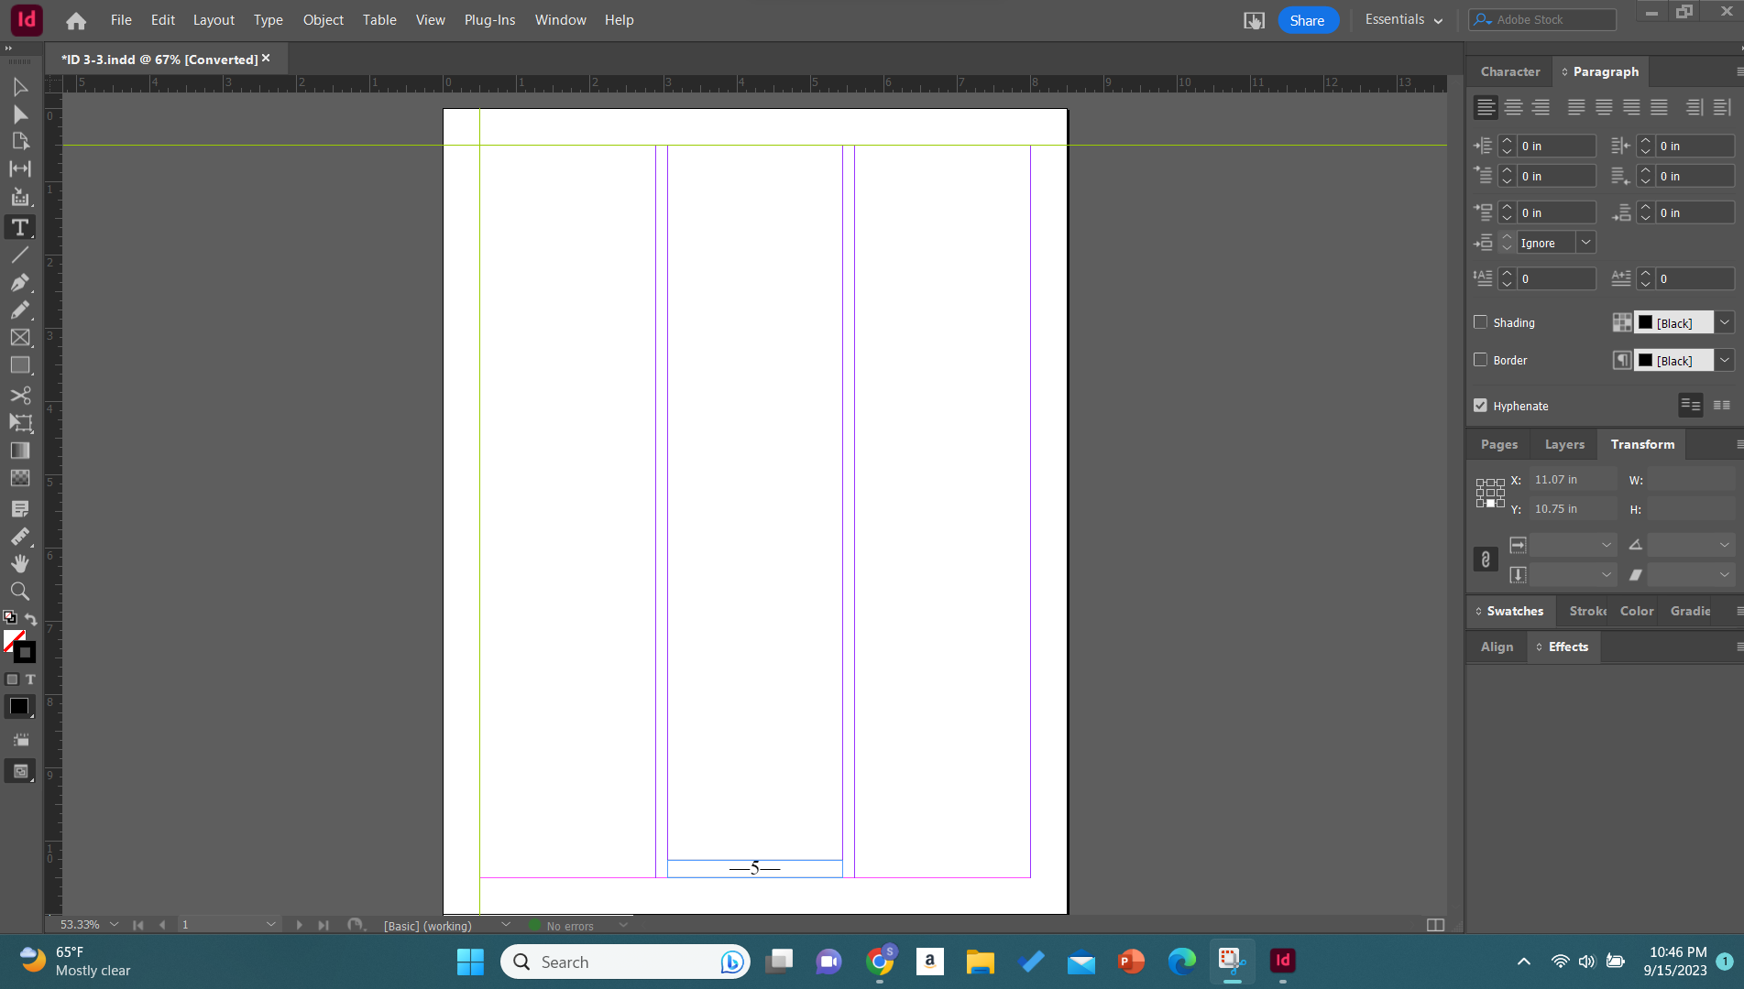
Task: Align paragraph text right
Action: (x=1541, y=107)
